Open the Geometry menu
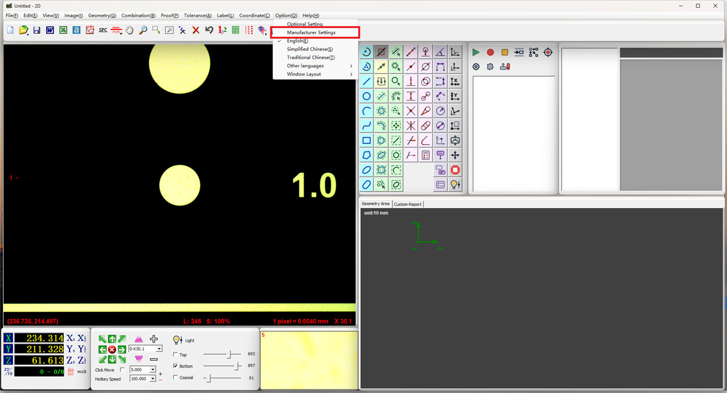Screen dimensions: 727x393 tap(102, 16)
